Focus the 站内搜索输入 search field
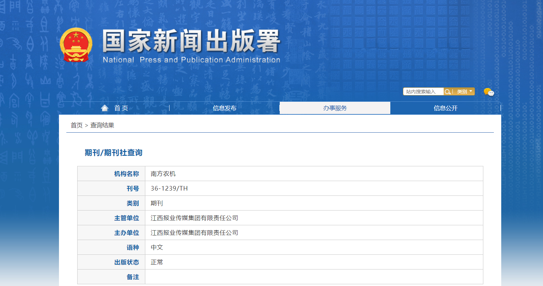The height and width of the screenshot is (286, 543). tap(423, 92)
